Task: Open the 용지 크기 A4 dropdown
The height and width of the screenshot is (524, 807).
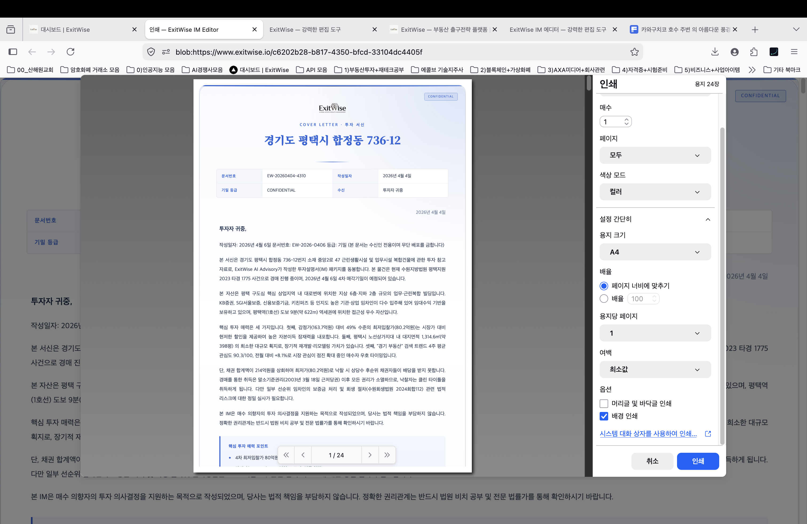Action: [x=655, y=252]
